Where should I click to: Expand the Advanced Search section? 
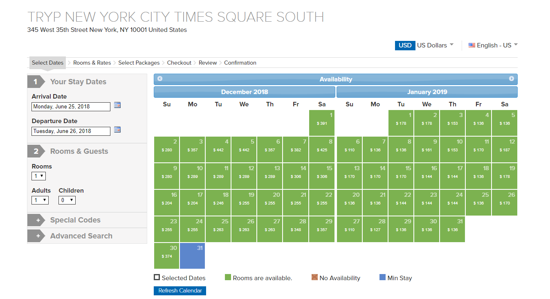tap(87, 236)
